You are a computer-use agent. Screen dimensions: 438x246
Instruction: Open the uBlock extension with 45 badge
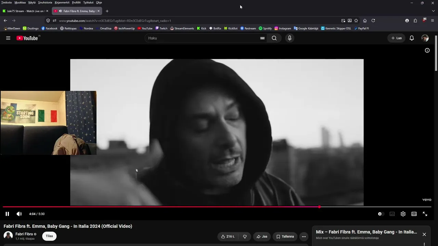pyautogui.click(x=424, y=20)
